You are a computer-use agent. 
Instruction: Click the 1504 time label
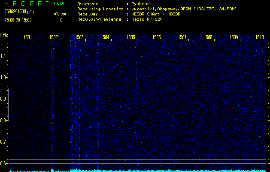[x=105, y=37]
